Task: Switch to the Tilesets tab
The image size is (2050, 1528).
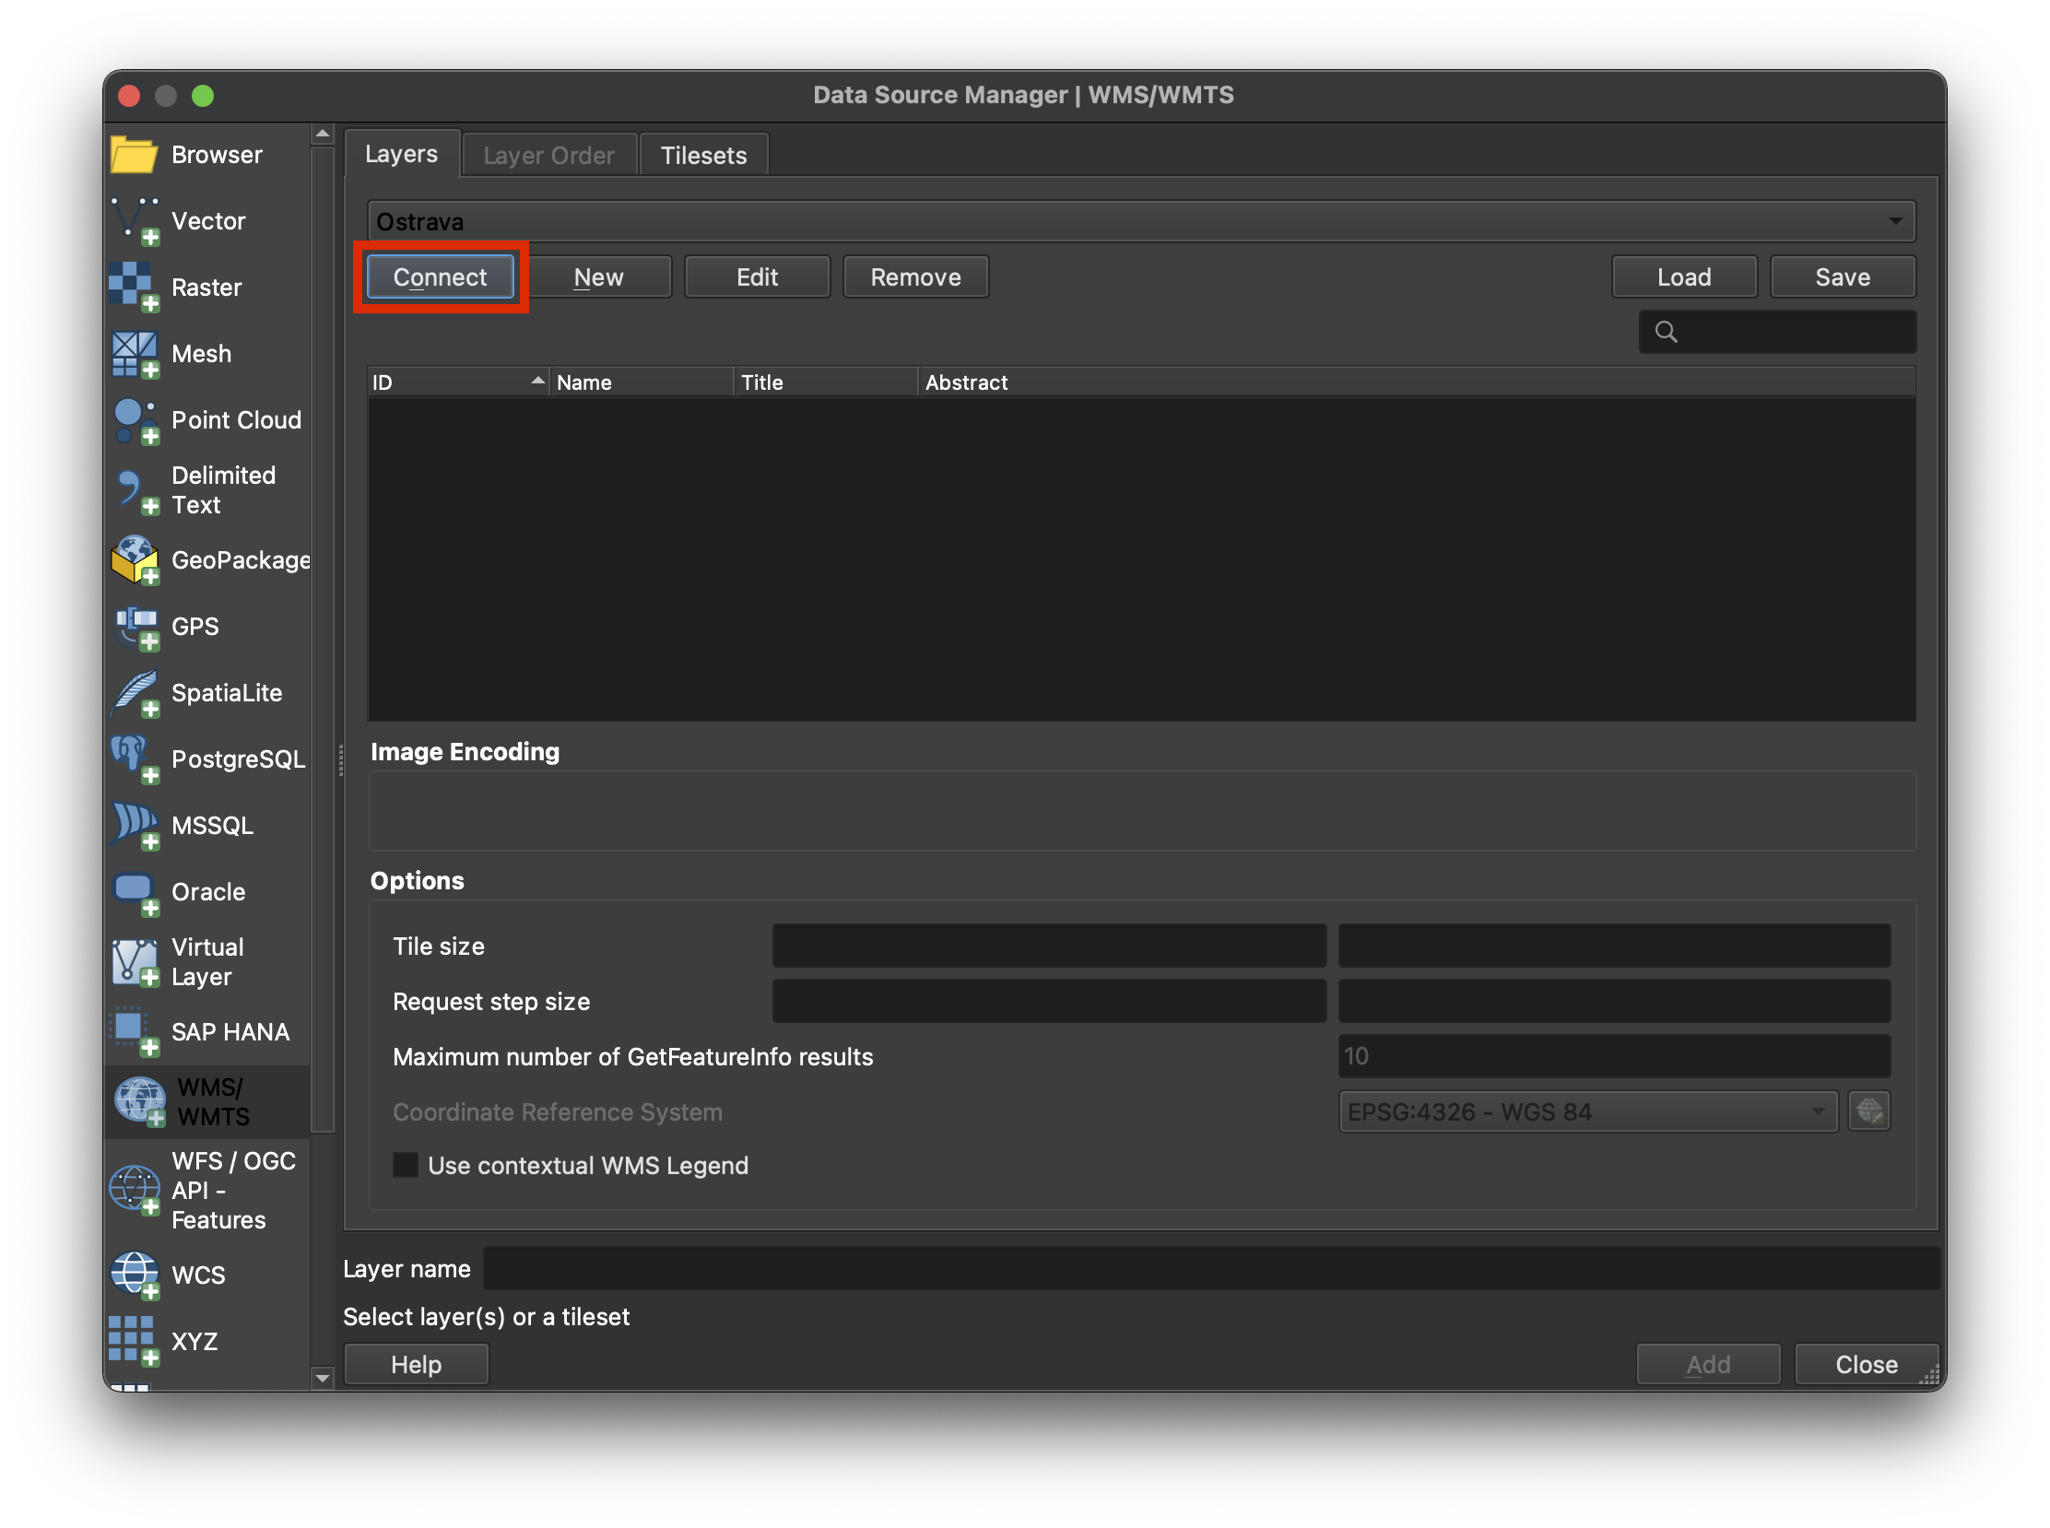Action: pos(703,156)
